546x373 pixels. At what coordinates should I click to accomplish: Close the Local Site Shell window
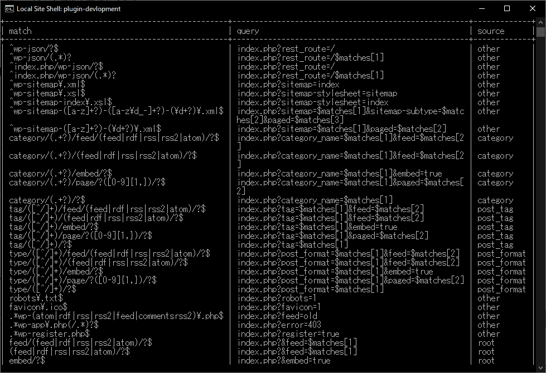(533, 9)
